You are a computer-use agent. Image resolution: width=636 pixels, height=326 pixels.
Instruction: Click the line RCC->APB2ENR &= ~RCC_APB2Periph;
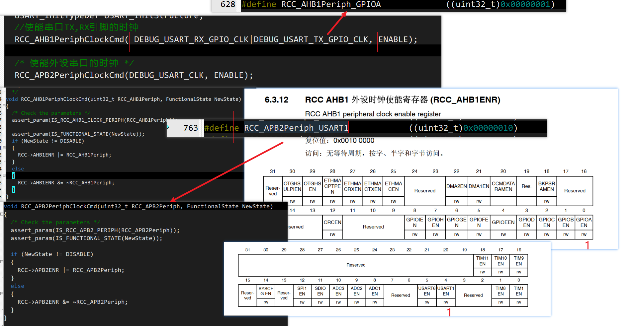pyautogui.click(x=72, y=302)
